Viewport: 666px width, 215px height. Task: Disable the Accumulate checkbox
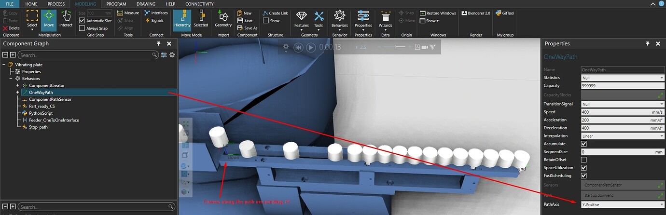click(x=584, y=144)
